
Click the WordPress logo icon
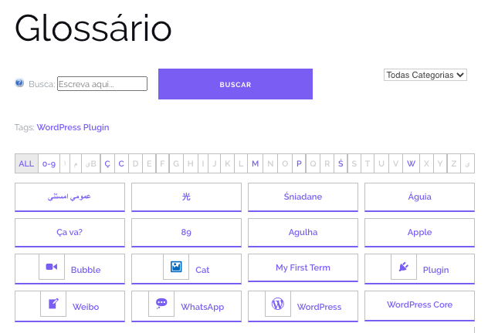(x=278, y=304)
